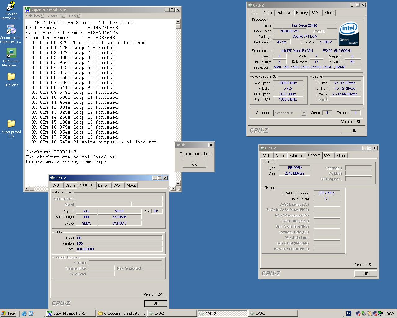The width and height of the screenshot is (397, 318).
Task: Open the About...(A) menu in Super PI
Action: tap(57, 16)
